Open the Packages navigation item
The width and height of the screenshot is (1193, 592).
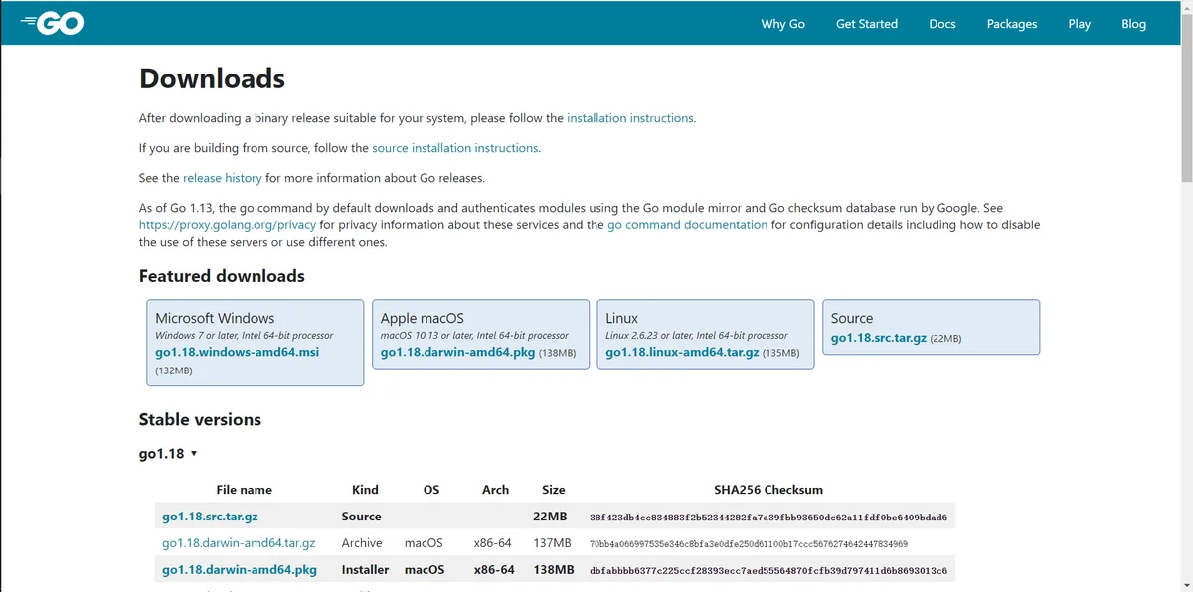pyautogui.click(x=1012, y=24)
